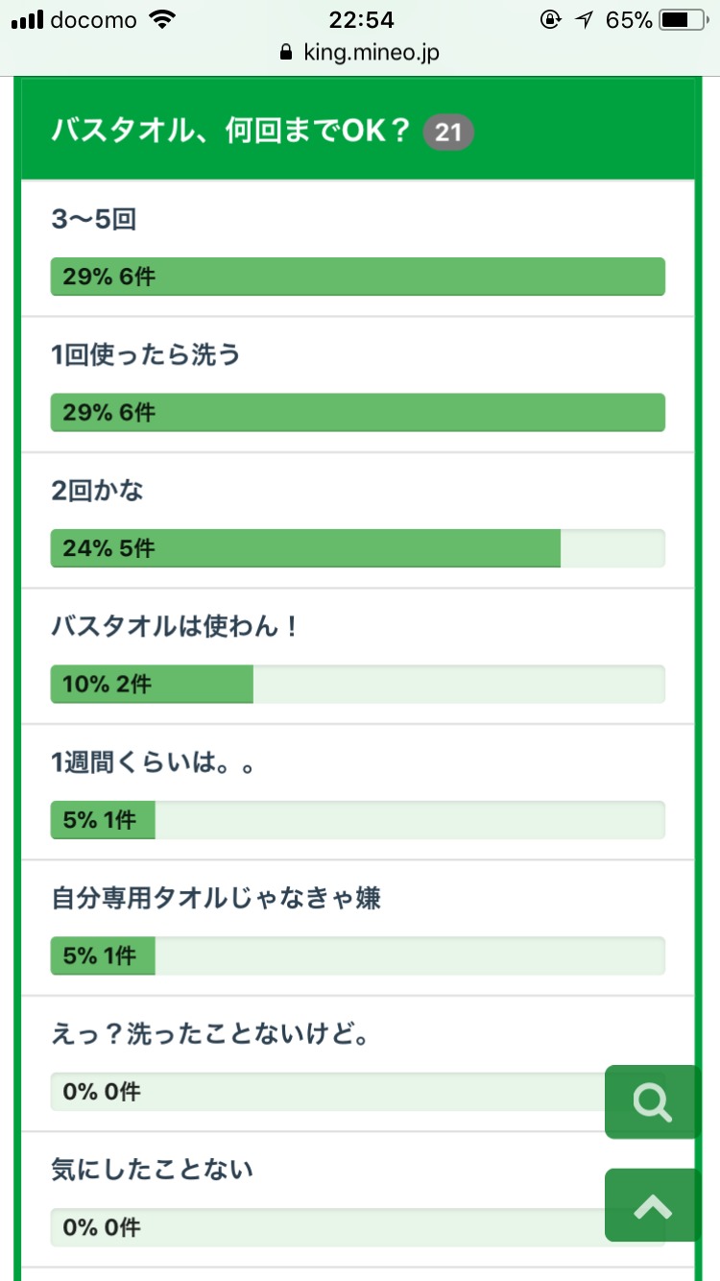
Task: Tap the Wi-Fi icon in status bar
Action: [164, 19]
